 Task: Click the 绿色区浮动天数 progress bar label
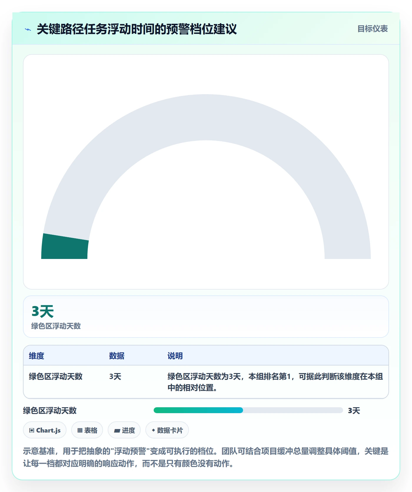pos(50,410)
